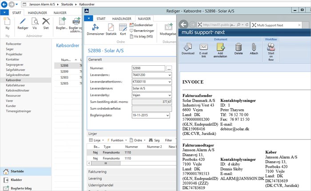Click the E-mail link icon
This screenshot has width=311, height=191.
click(x=203, y=47)
